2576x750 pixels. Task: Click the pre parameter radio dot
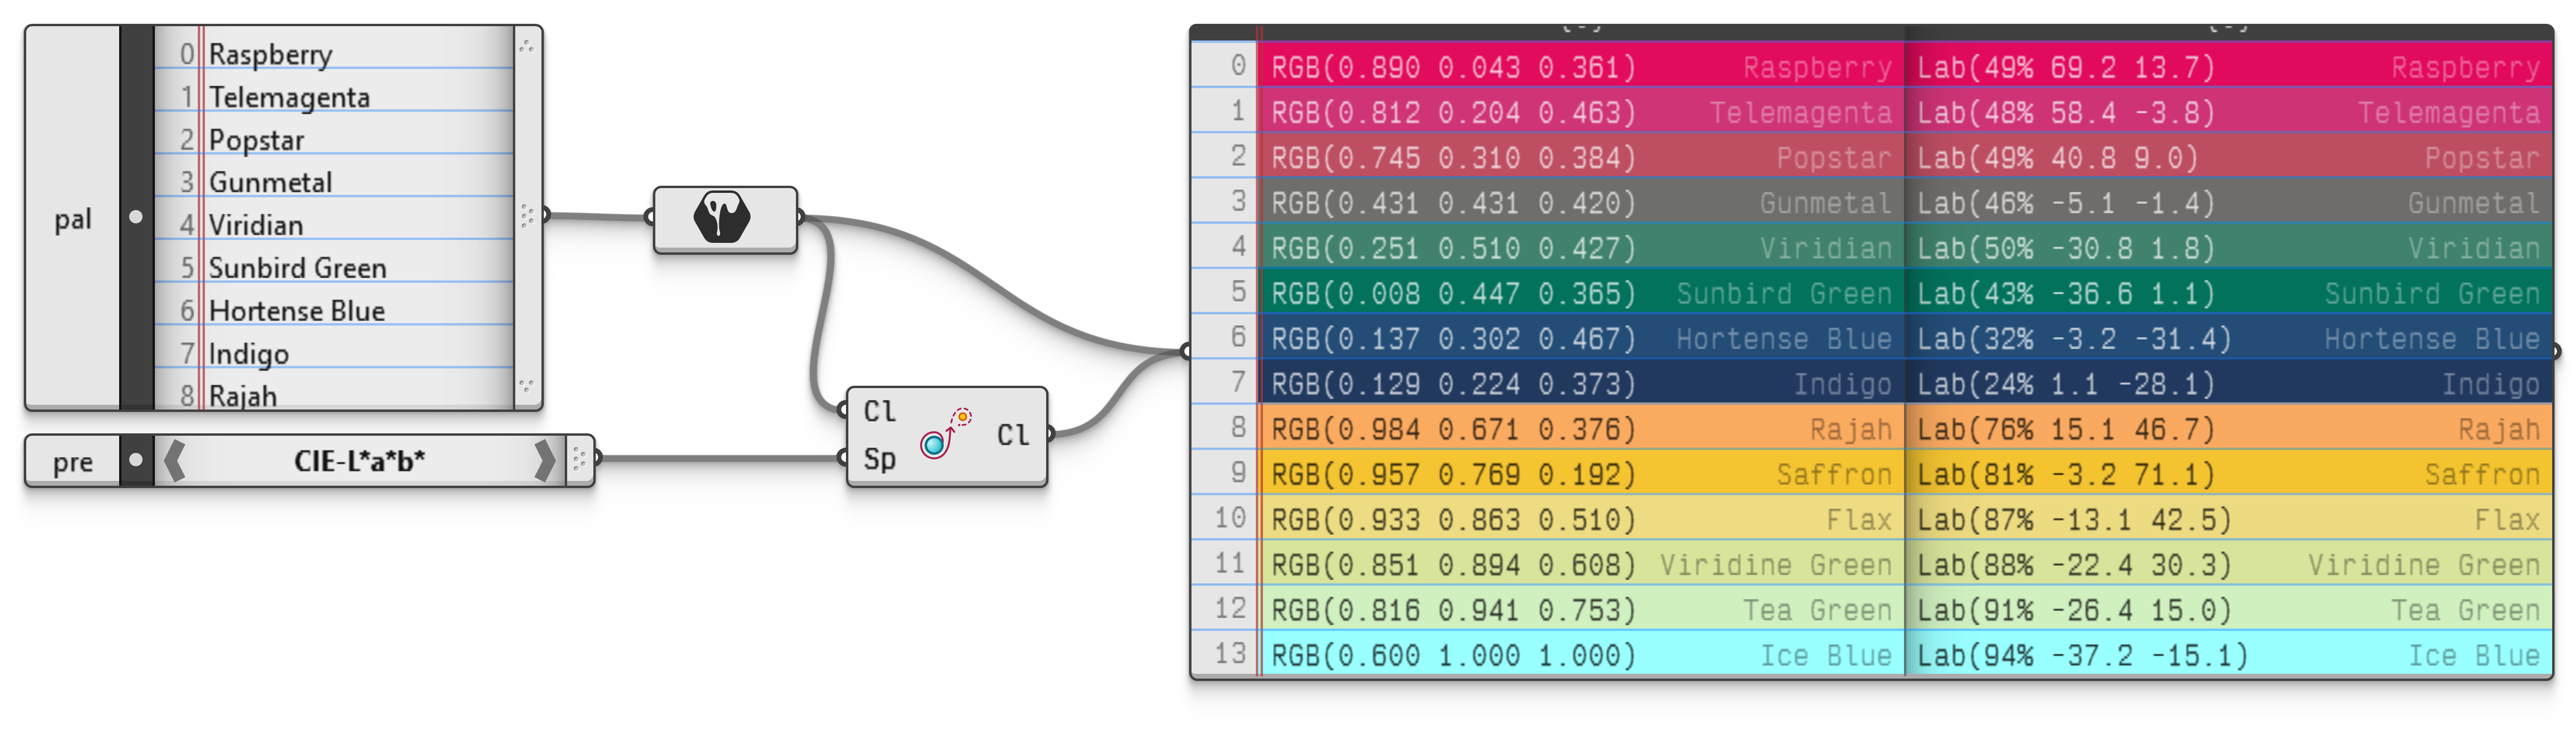point(136,460)
